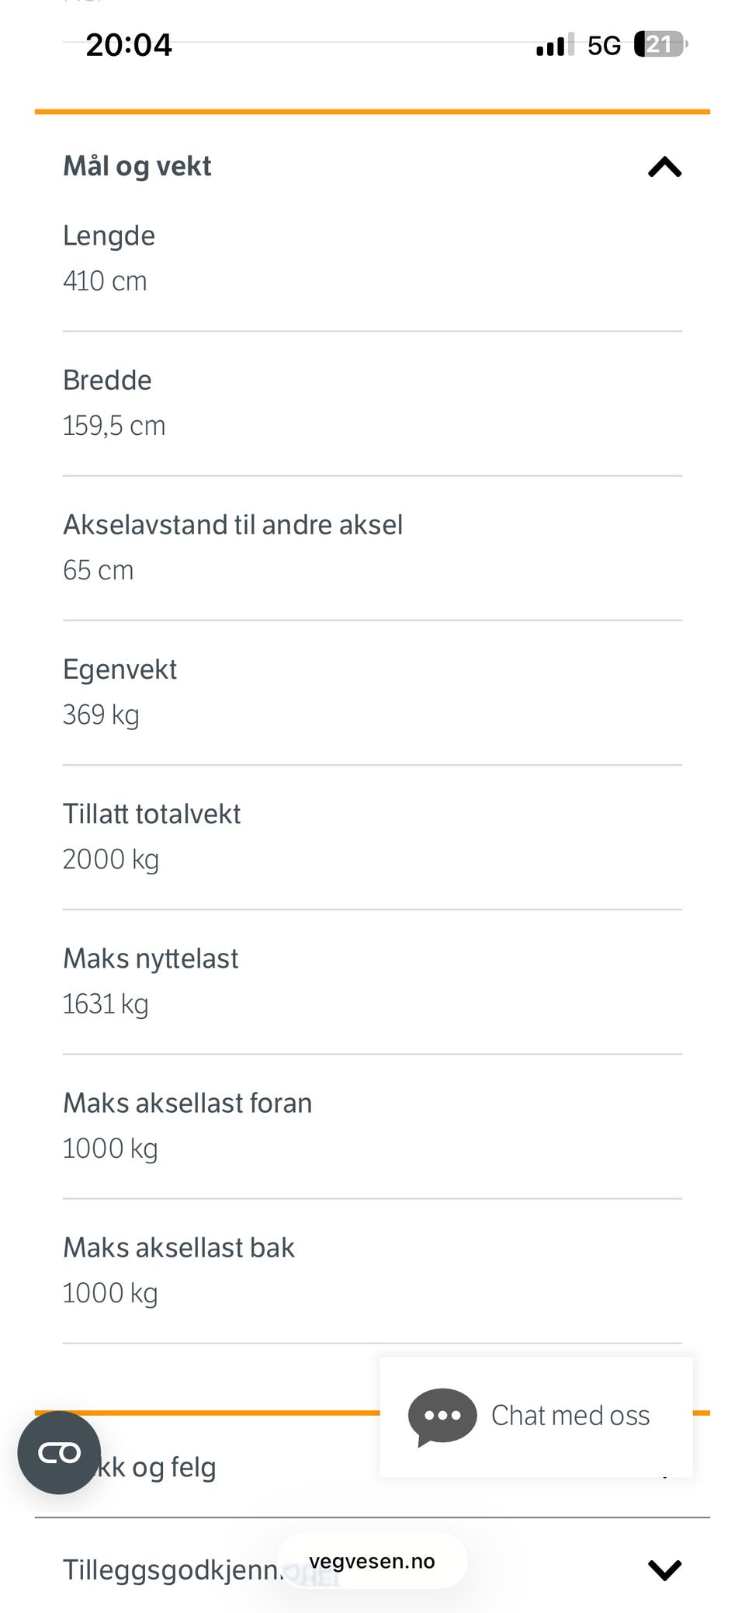The height and width of the screenshot is (1613, 745).
Task: Tap the 20:04 clock in status bar
Action: click(129, 44)
